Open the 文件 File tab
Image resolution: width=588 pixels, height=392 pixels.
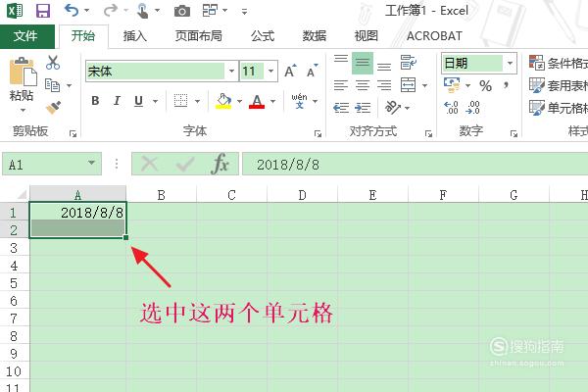(x=25, y=36)
